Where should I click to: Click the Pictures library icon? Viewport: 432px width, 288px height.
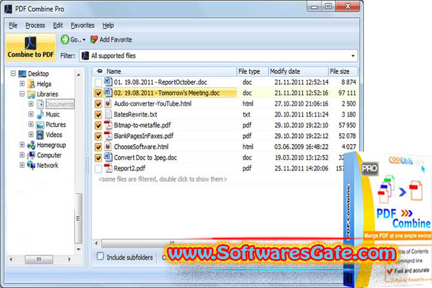pyautogui.click(x=40, y=125)
